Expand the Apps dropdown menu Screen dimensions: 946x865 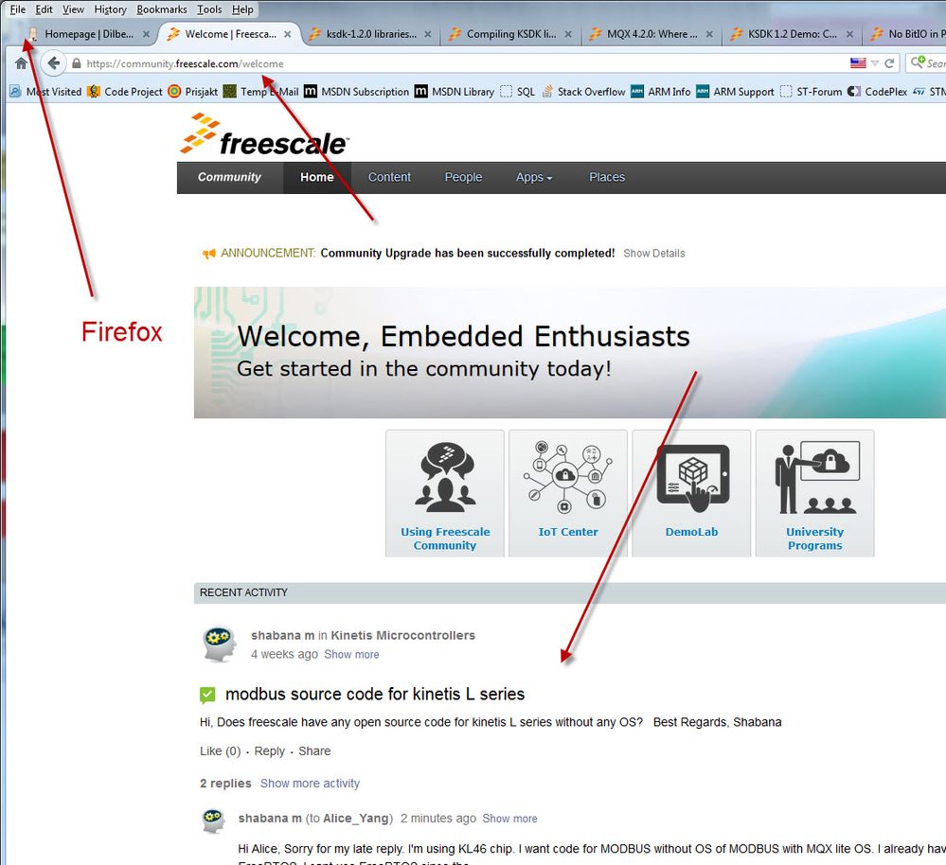[x=534, y=177]
